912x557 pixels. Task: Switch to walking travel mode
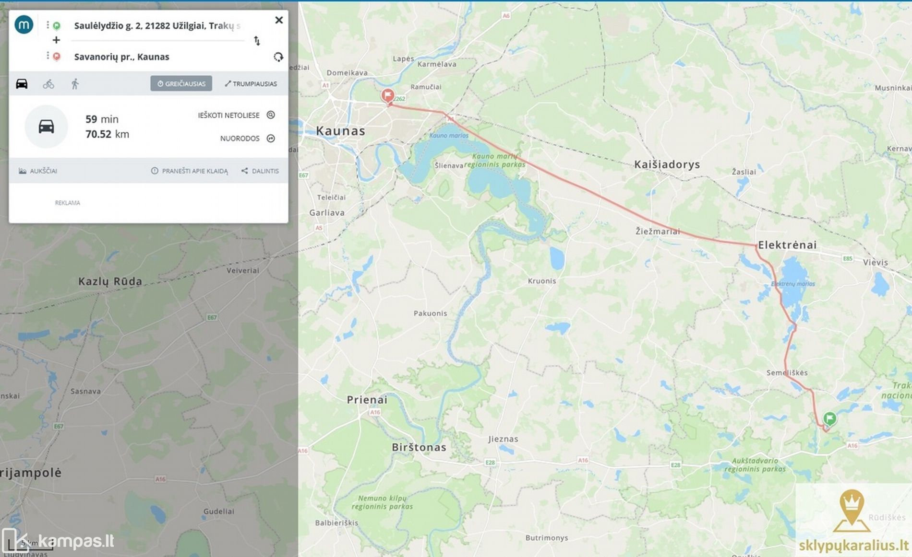tap(75, 84)
